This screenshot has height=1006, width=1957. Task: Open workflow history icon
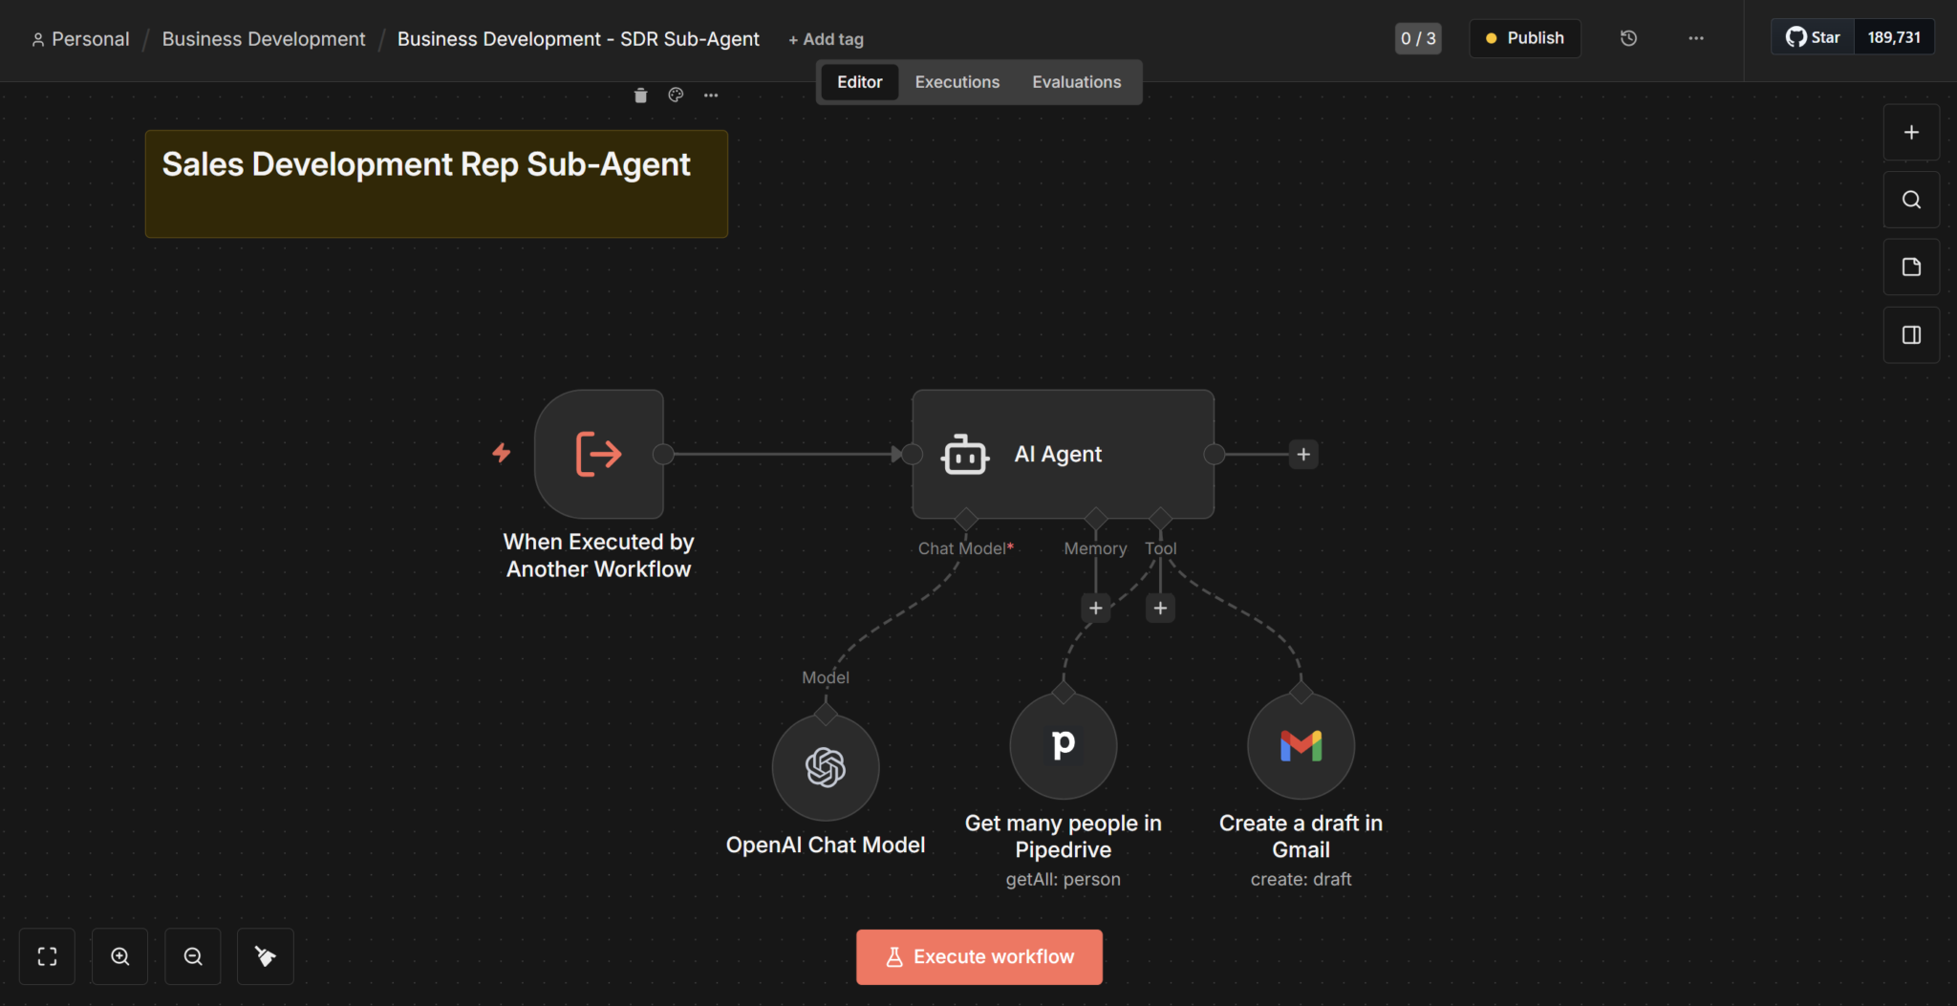(1628, 38)
